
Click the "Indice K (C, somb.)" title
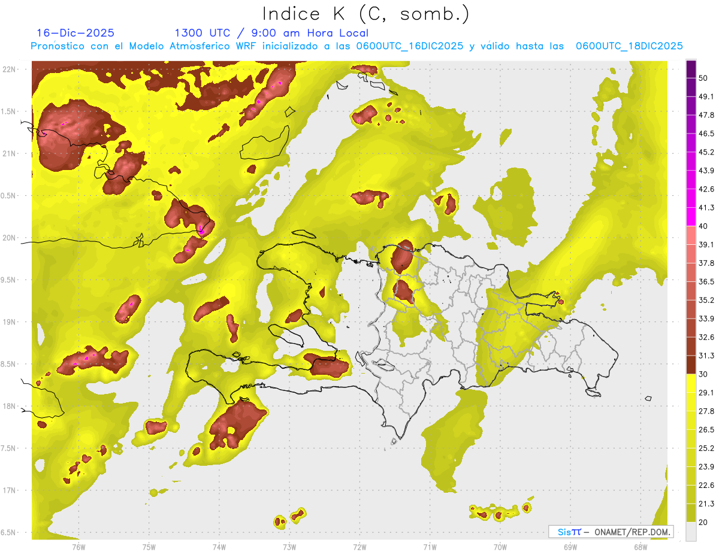click(x=366, y=14)
